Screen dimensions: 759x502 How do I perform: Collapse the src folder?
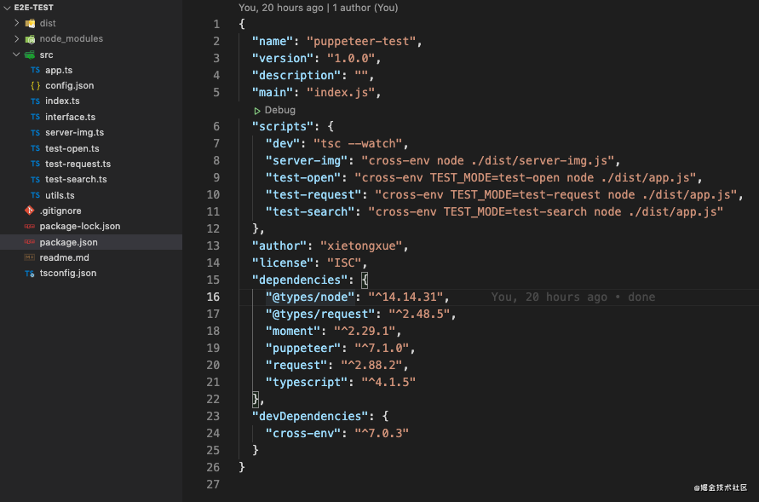point(17,54)
